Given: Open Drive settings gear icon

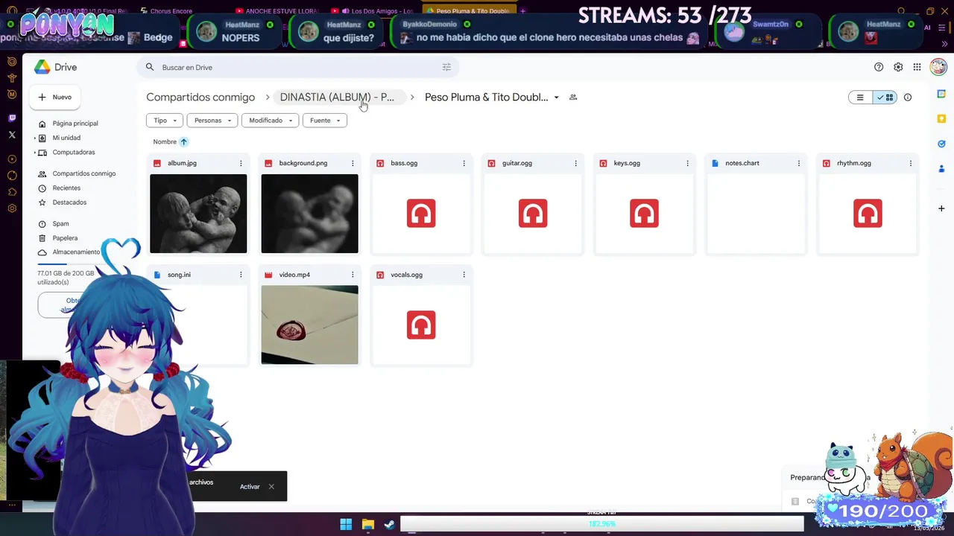Looking at the screenshot, I should coord(898,67).
